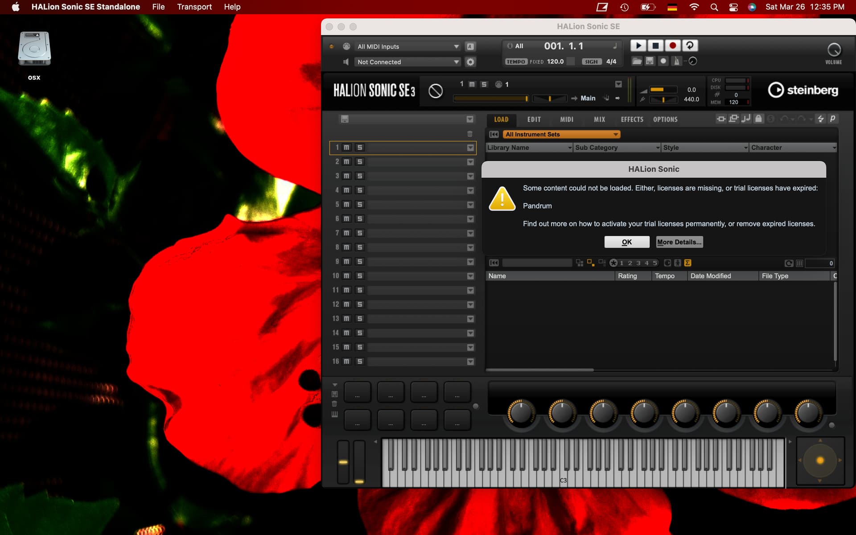This screenshot has width=856, height=535.
Task: Open the osx drive on desktop
Action: coord(34,56)
